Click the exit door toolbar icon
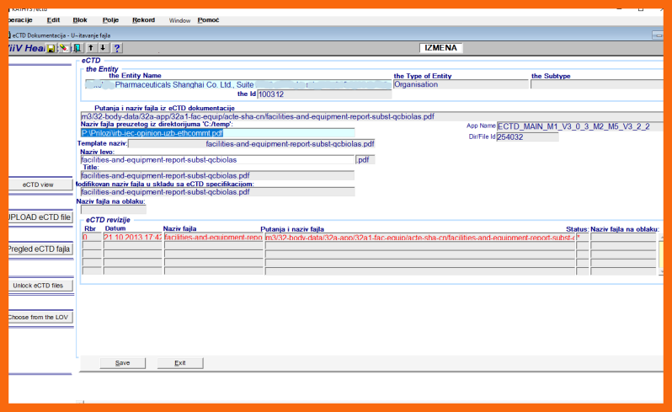Screen dimensions: 672x412 [x=76, y=49]
